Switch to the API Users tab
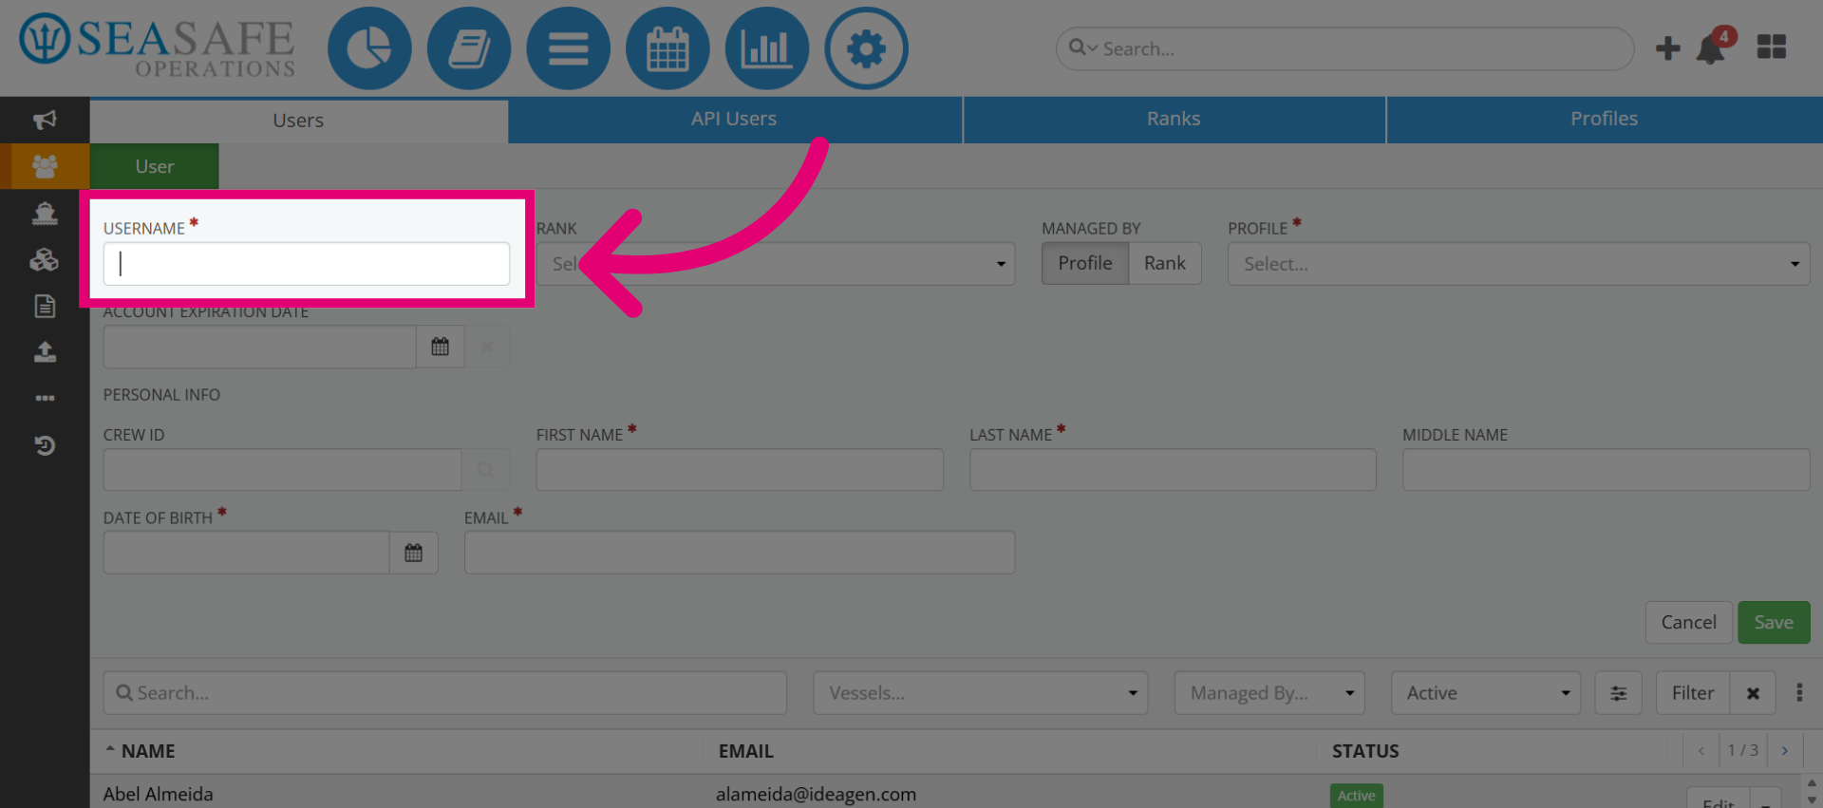1823x808 pixels. pyautogui.click(x=734, y=119)
